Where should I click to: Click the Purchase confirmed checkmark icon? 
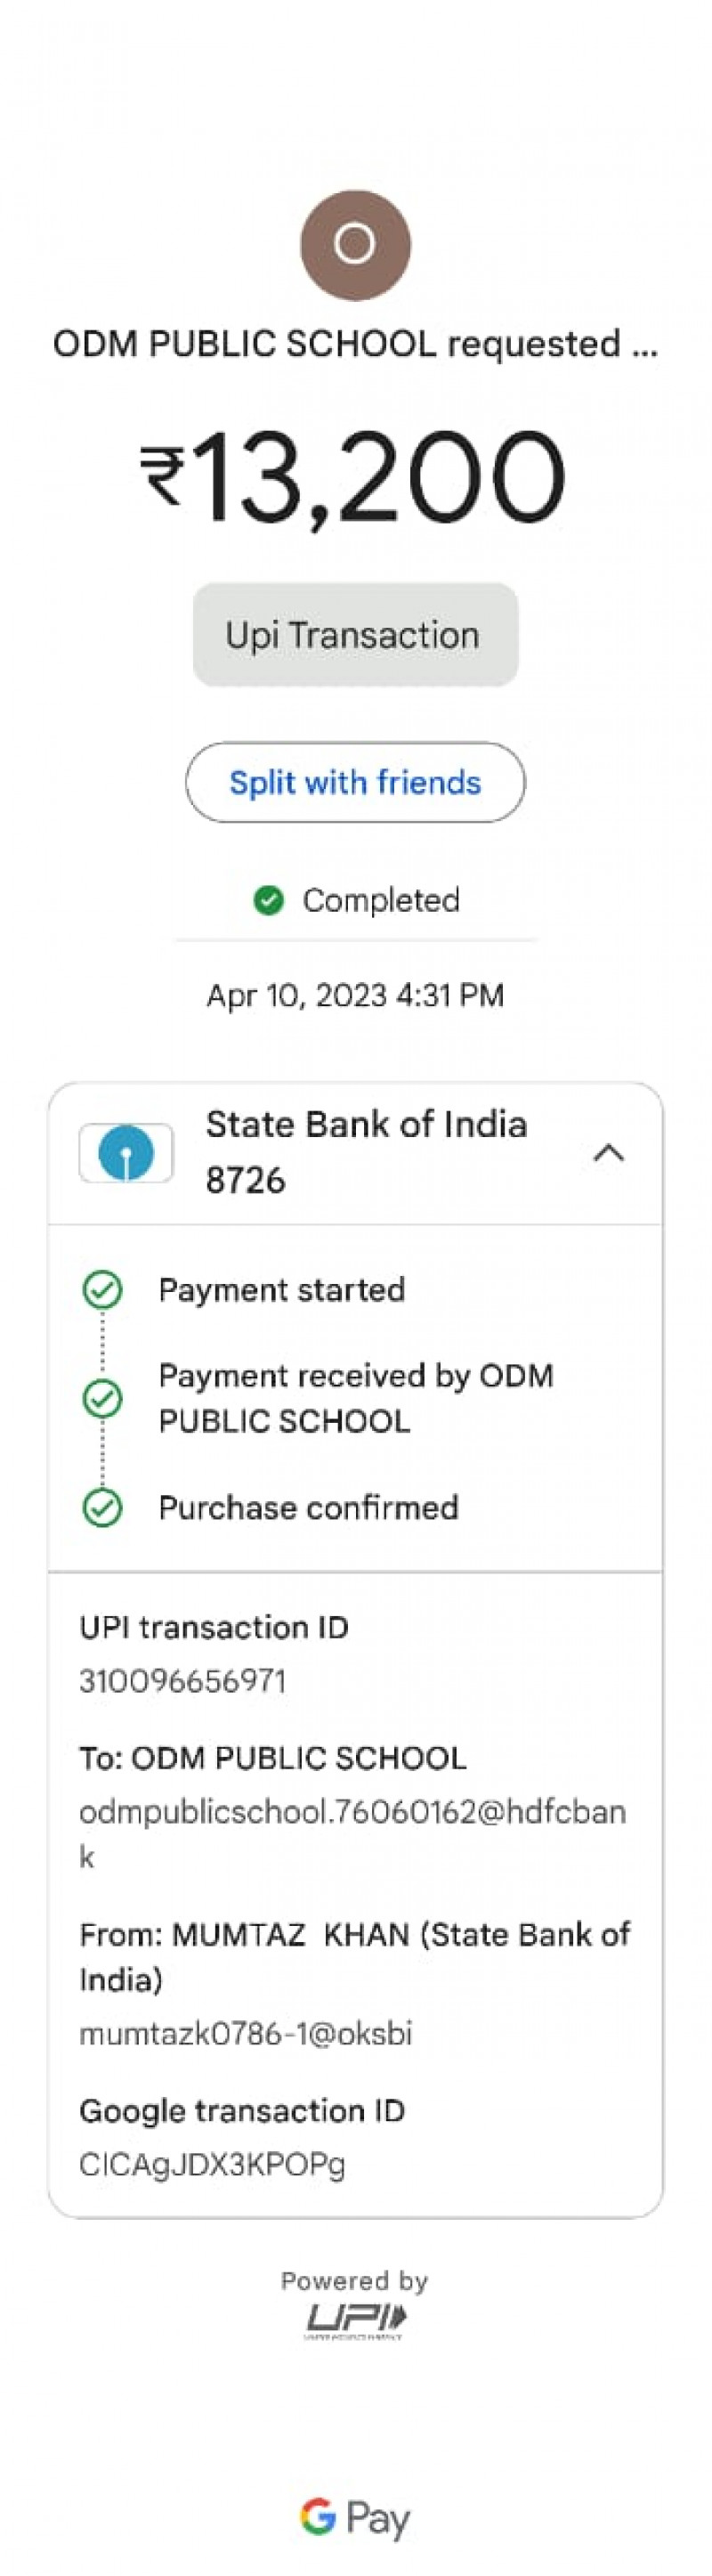pos(102,1507)
